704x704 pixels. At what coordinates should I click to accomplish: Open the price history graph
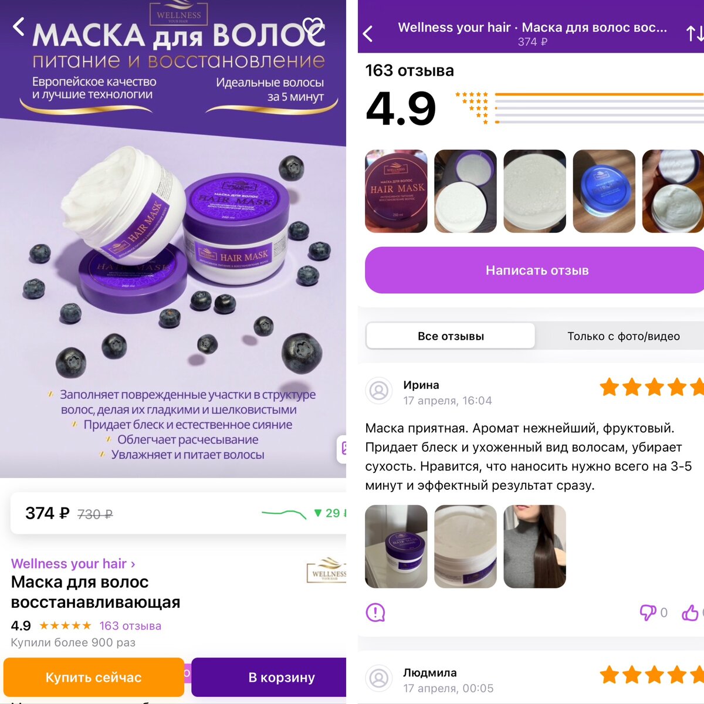[x=284, y=514]
